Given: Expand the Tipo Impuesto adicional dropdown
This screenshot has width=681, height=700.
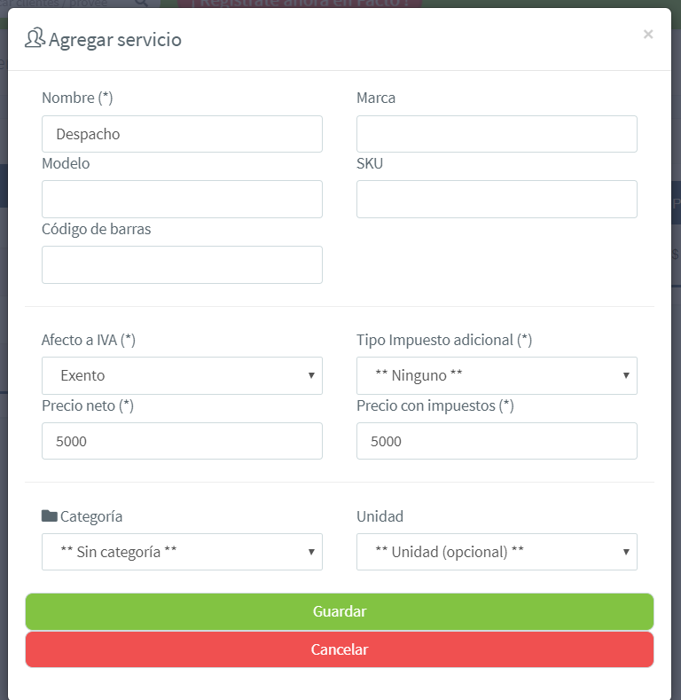Looking at the screenshot, I should click(x=497, y=375).
